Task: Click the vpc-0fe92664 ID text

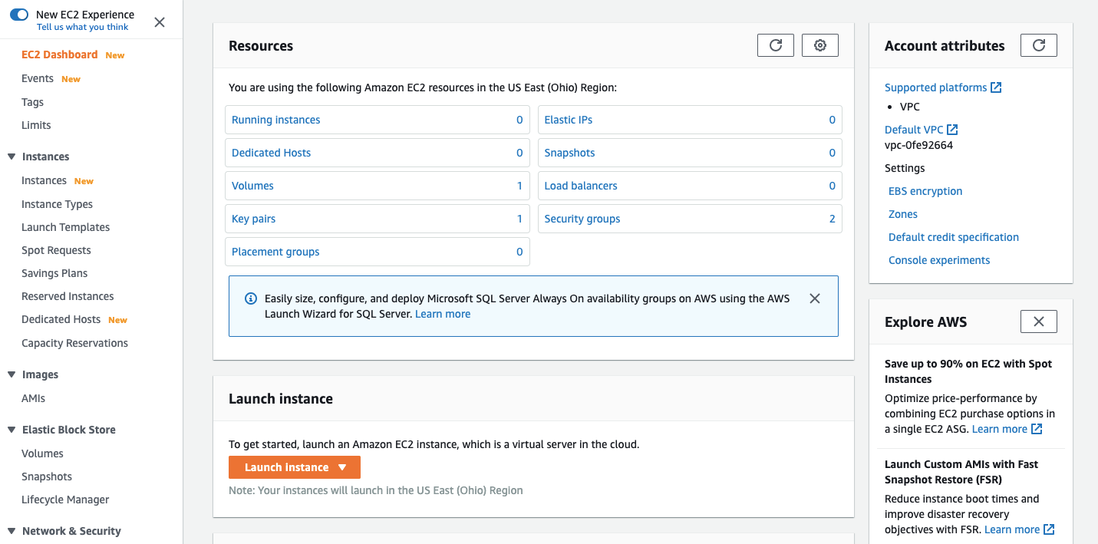Action: [918, 145]
